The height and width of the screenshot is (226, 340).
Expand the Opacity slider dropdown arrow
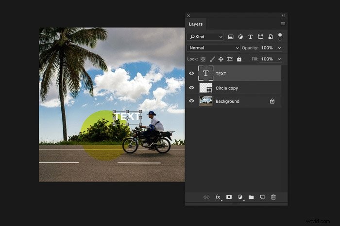point(279,48)
